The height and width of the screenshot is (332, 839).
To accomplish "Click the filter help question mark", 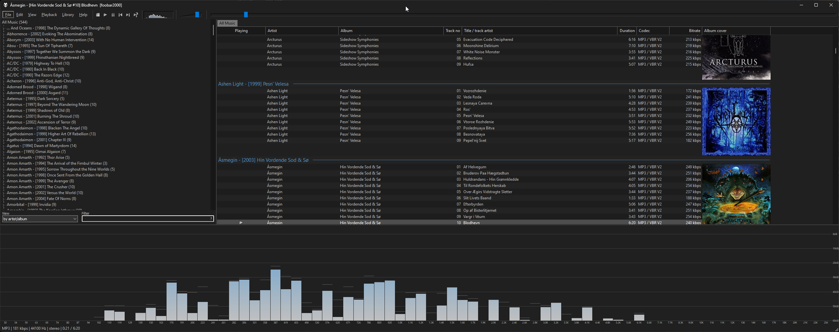I will [211, 219].
